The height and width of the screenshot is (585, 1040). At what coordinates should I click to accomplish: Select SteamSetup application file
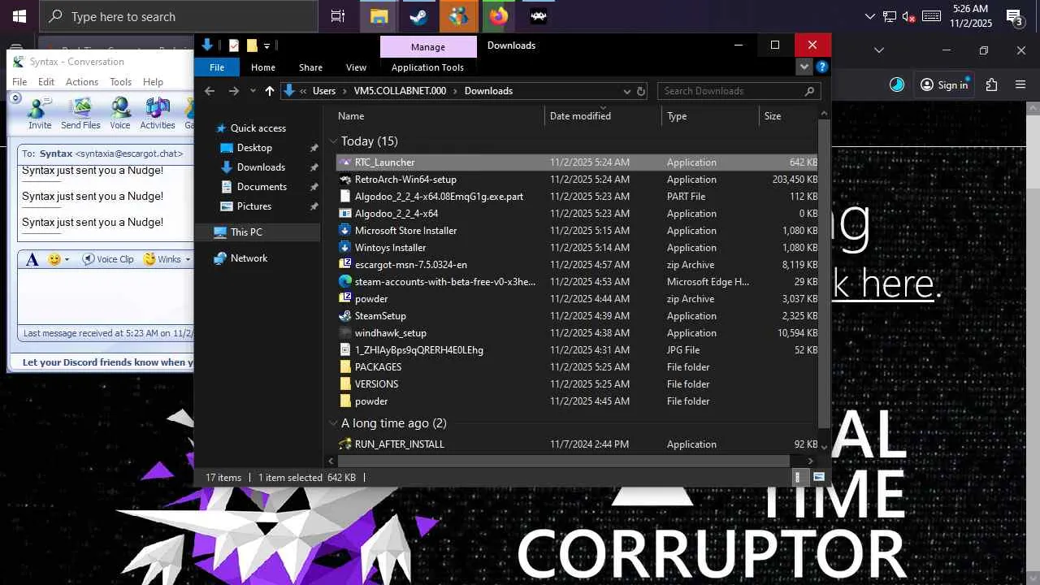pos(578,316)
